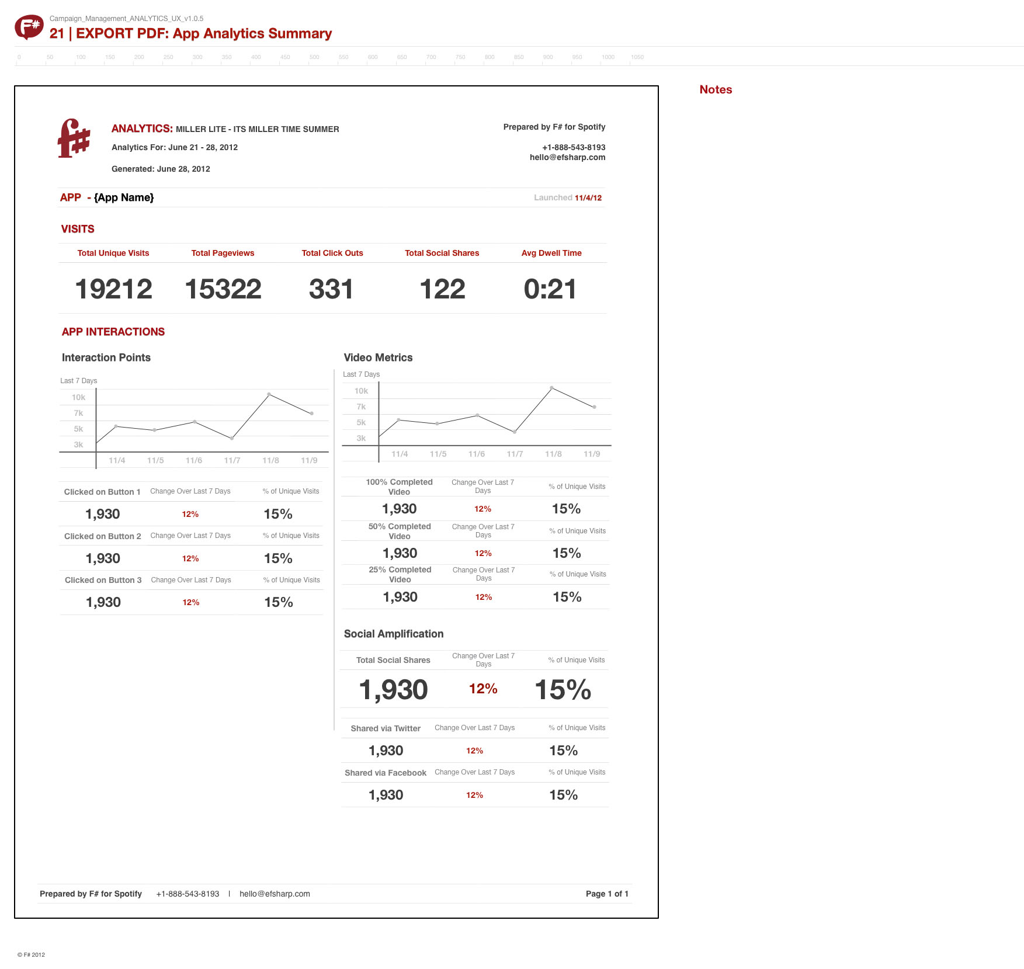Click the 11/8 peak point on Interaction Points chart

pos(269,394)
